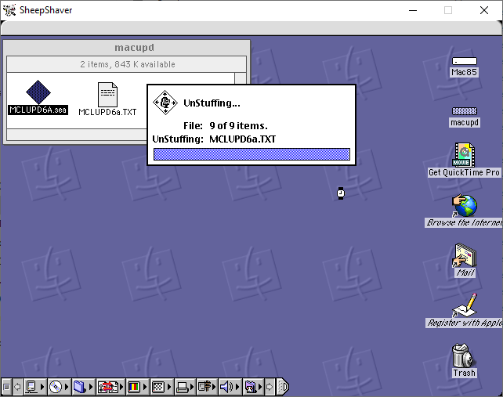503x397 pixels.
Task: Click the Control Strip close box
Action: point(6,387)
